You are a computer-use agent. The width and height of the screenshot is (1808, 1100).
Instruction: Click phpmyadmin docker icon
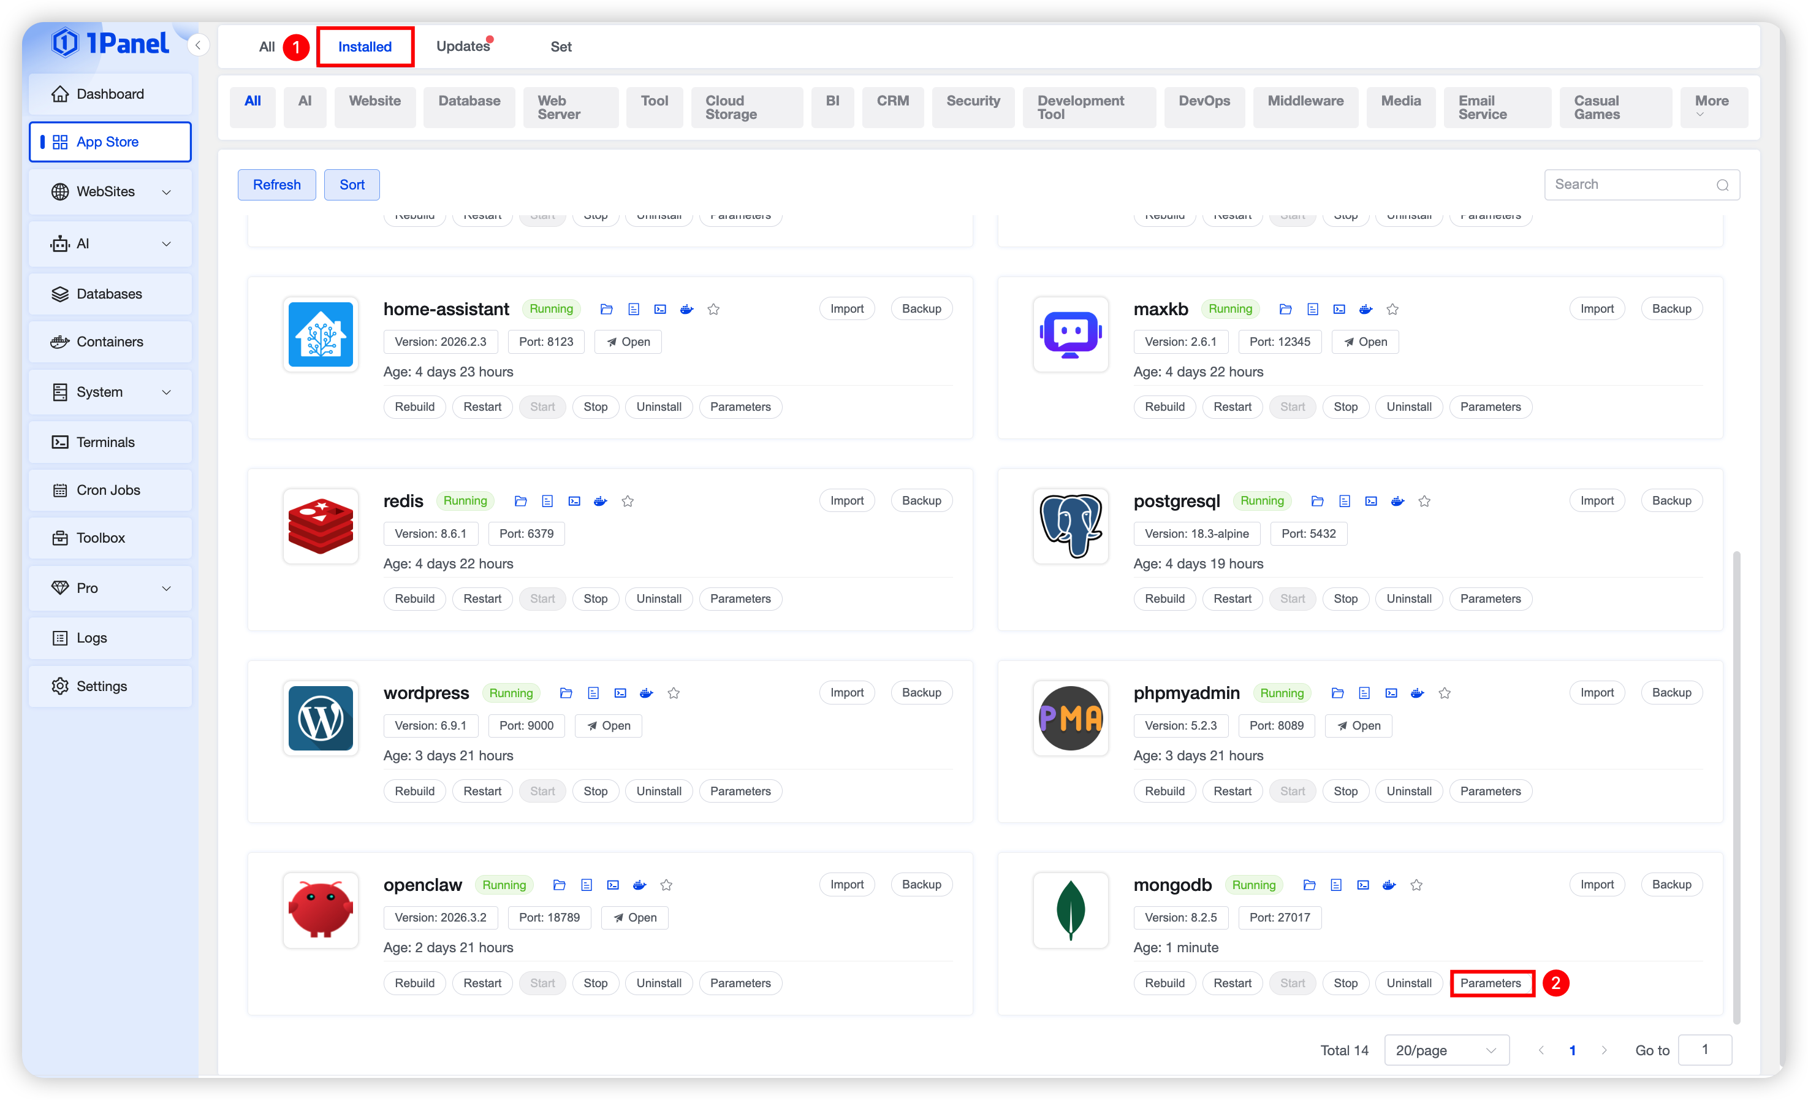coord(1418,693)
